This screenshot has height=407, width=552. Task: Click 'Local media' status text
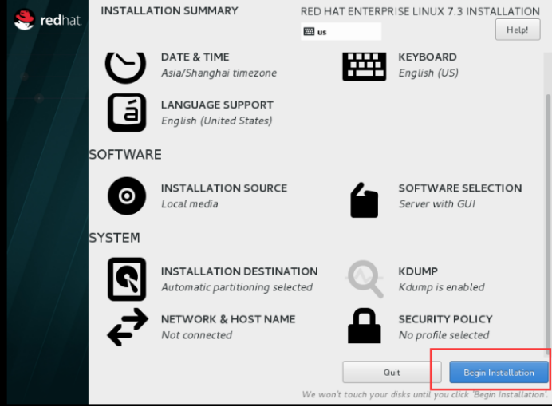pos(189,204)
